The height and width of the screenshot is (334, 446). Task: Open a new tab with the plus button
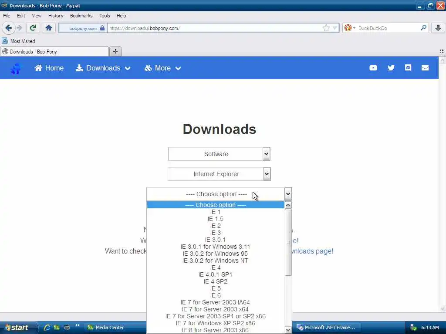[x=115, y=51]
